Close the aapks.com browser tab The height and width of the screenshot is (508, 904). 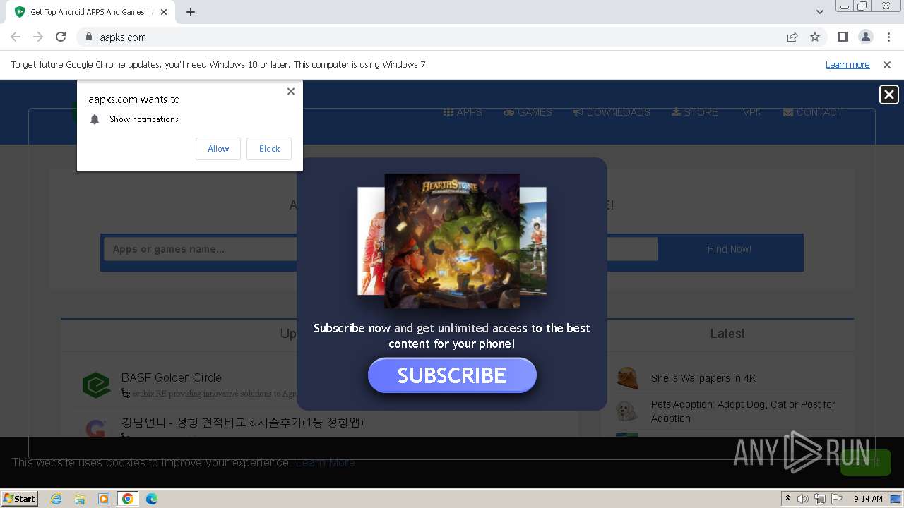pyautogui.click(x=164, y=11)
